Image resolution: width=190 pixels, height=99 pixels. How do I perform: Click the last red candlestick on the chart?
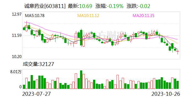coord(178,52)
